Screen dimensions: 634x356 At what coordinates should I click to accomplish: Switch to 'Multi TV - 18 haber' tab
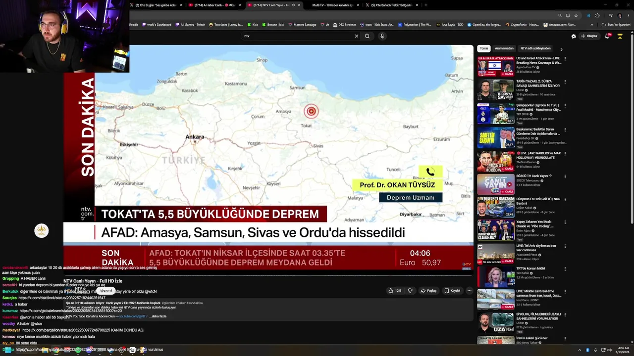[332, 5]
